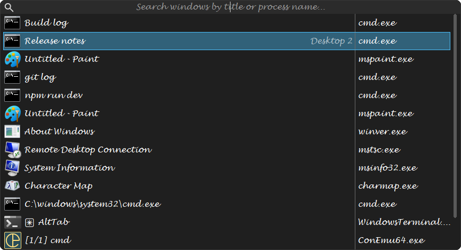The width and height of the screenshot is (461, 250).
Task: Click the cmd icon beside npm run dev
Action: coord(12,95)
